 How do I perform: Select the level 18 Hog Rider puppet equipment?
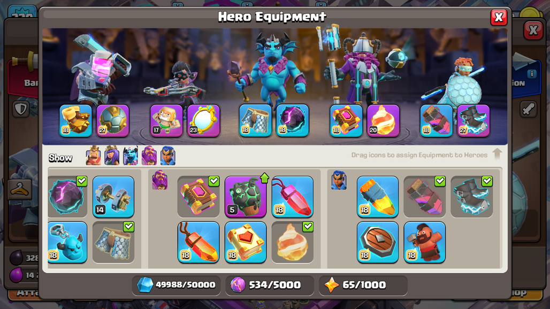tap(425, 242)
